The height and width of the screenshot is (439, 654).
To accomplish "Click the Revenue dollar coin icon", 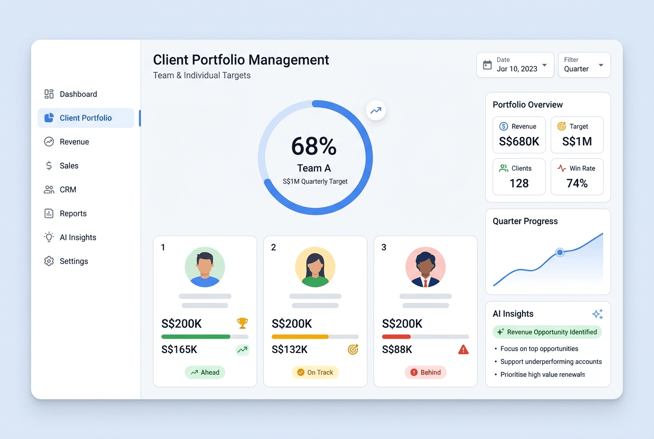I will [504, 126].
